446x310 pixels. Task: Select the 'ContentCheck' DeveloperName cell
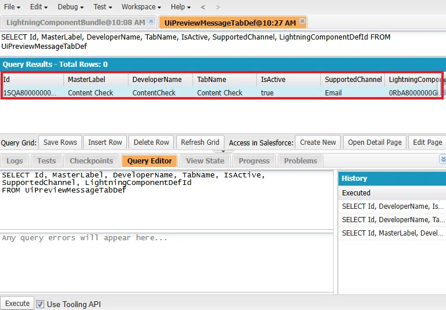160,92
